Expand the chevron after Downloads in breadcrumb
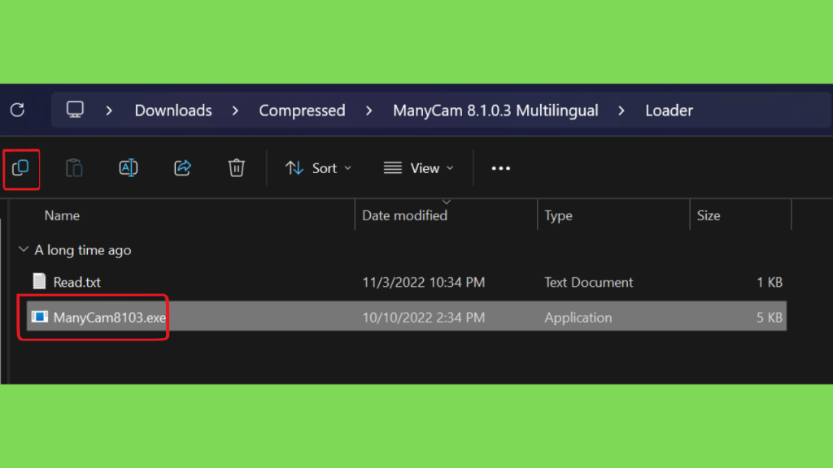Viewport: 833px width, 468px height. pos(235,110)
